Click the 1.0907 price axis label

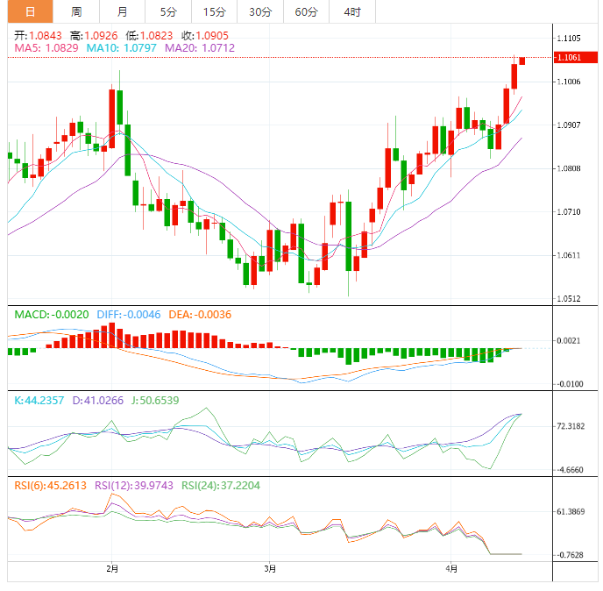point(569,125)
